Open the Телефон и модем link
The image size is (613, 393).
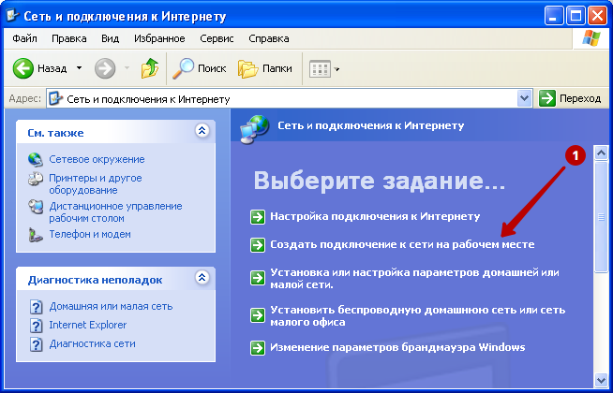(x=90, y=234)
